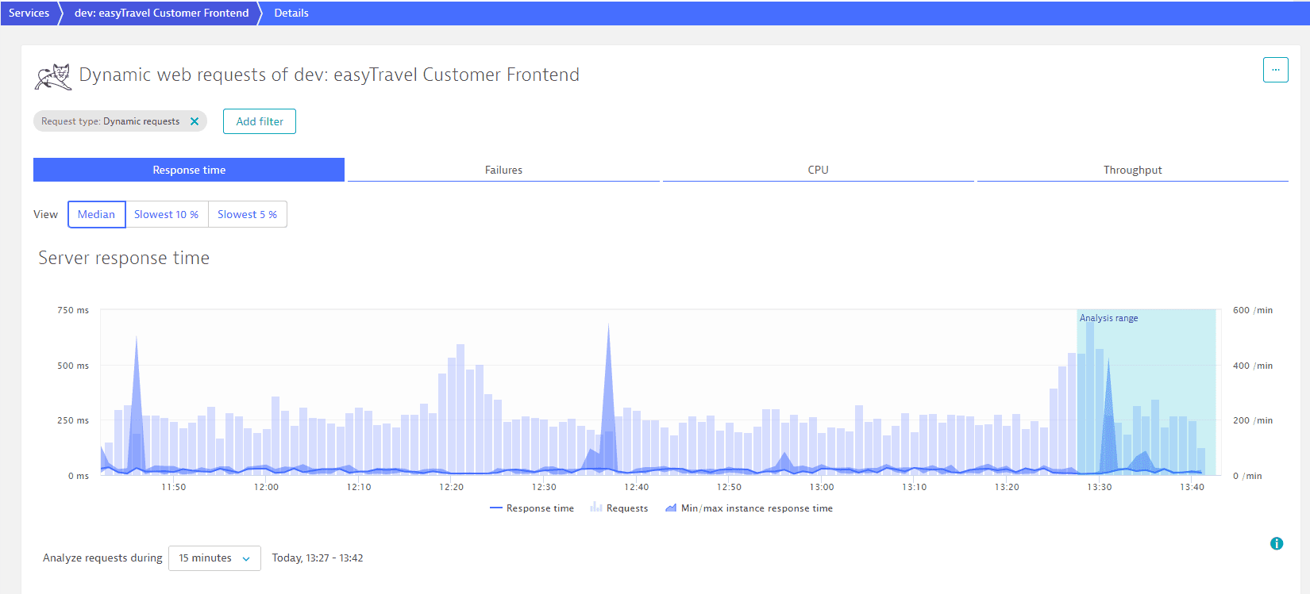1310x594 pixels.
Task: Toggle Min/max instance response time legend label
Action: [x=757, y=508]
